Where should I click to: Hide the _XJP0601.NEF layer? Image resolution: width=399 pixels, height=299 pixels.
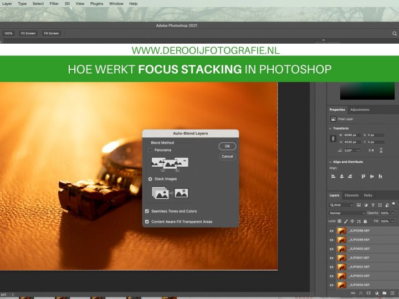[331, 258]
